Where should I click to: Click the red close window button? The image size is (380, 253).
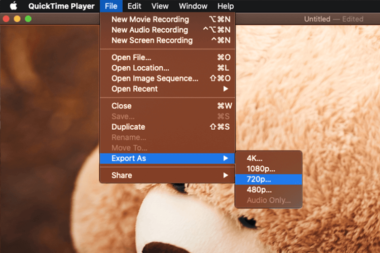6,19
